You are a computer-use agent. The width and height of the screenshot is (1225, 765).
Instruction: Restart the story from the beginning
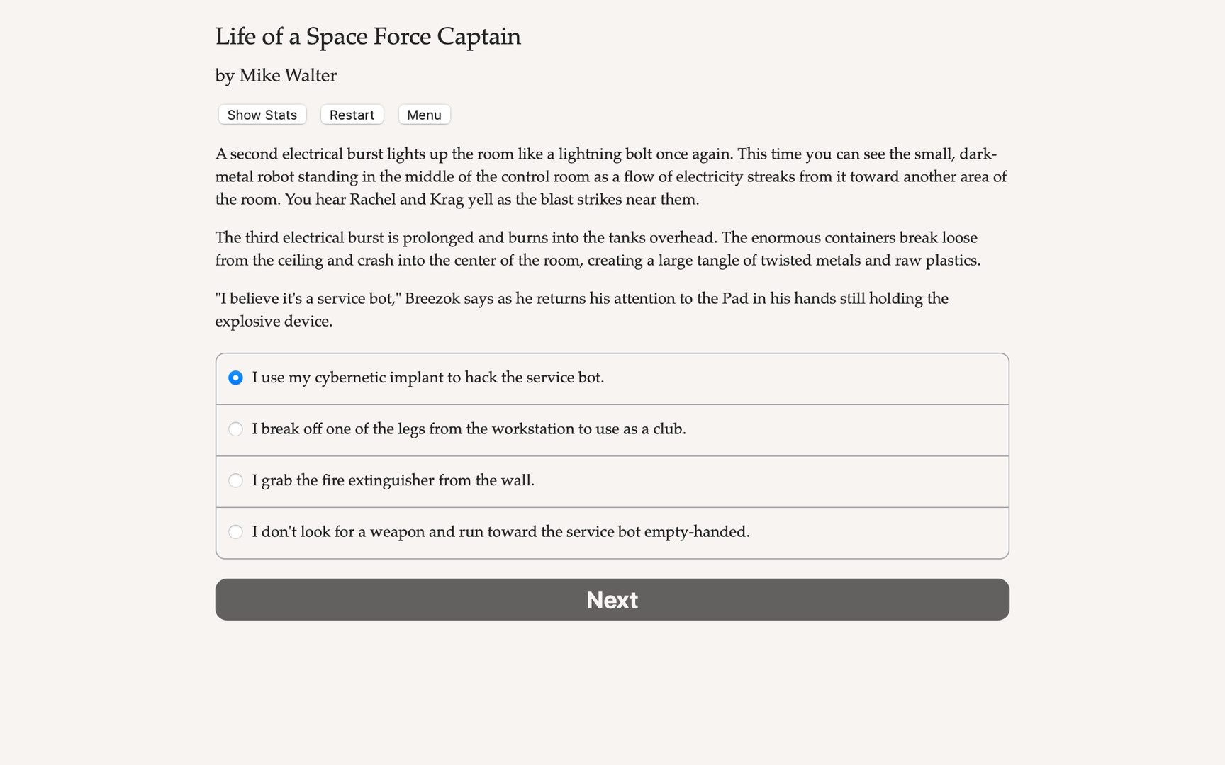pos(352,114)
